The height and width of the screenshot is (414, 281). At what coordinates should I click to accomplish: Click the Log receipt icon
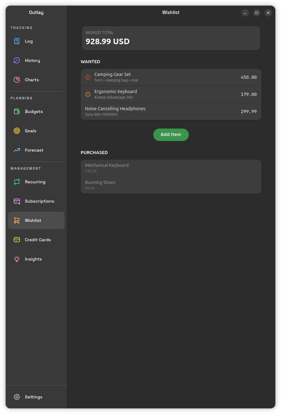pos(17,41)
